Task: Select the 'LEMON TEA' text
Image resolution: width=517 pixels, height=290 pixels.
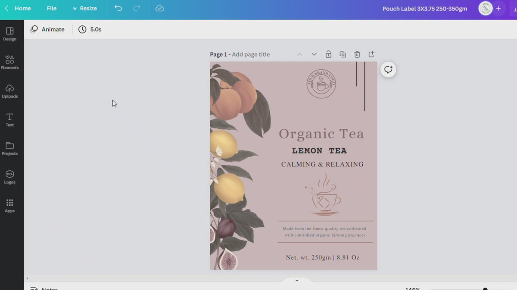Action: tap(319, 151)
